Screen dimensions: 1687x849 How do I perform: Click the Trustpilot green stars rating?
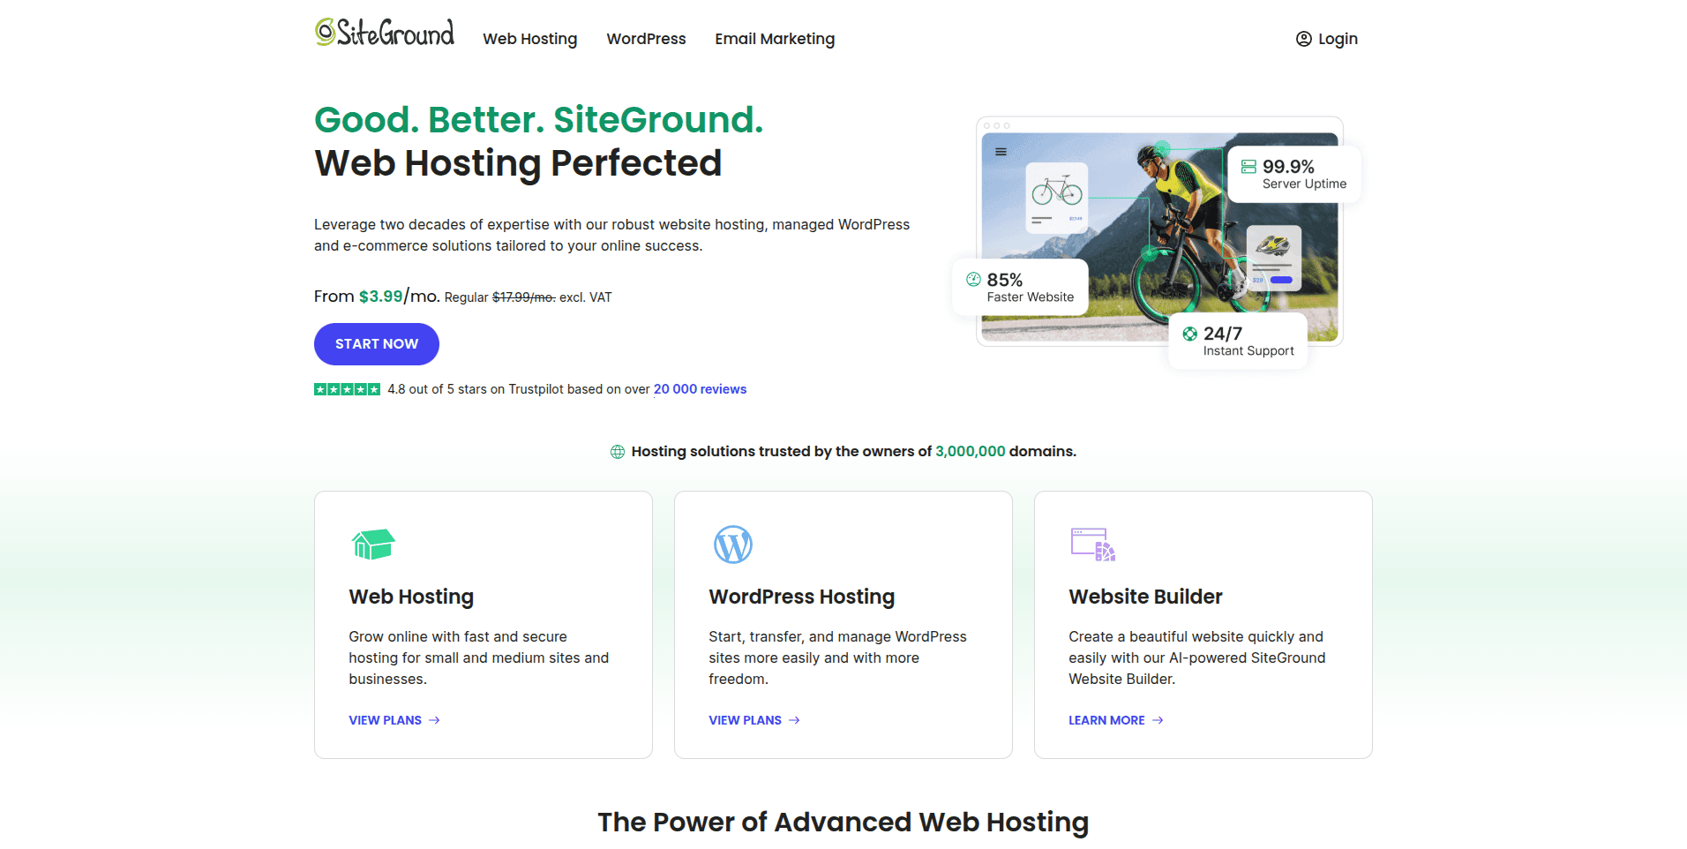(347, 389)
